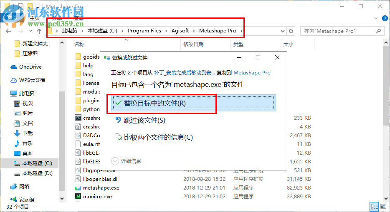The image size is (390, 212).
Task: Sort by 大小 column header
Action: (289, 44)
